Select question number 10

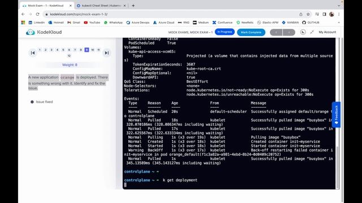(x=93, y=50)
